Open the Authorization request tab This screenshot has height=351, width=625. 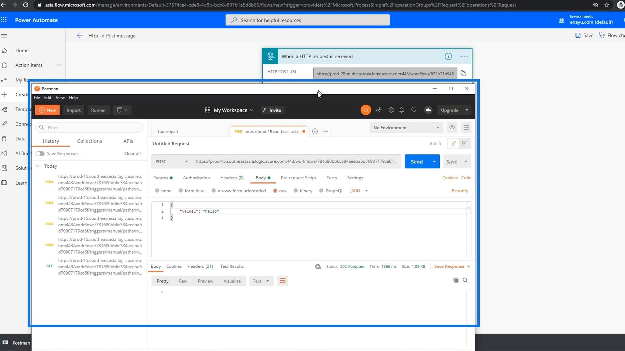coord(196,178)
